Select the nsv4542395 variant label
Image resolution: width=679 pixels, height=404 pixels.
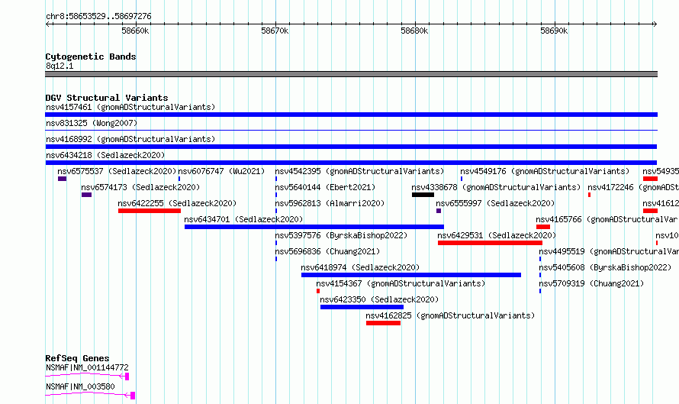tap(359, 171)
